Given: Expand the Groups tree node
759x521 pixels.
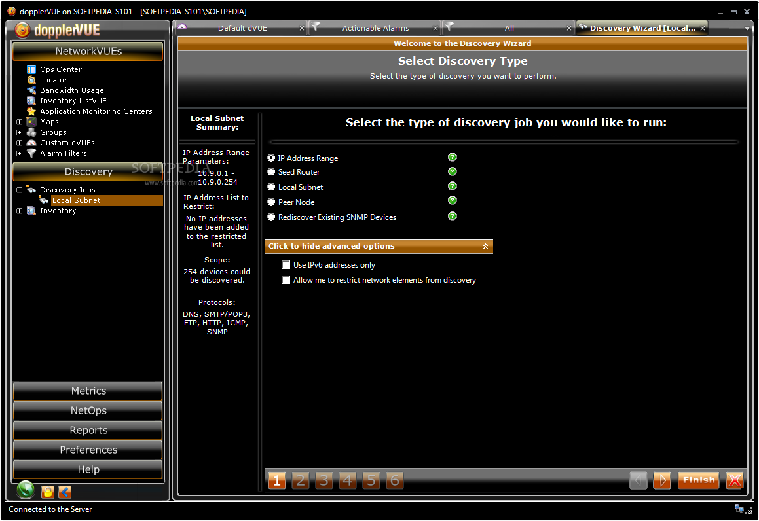Looking at the screenshot, I should pyautogui.click(x=19, y=132).
